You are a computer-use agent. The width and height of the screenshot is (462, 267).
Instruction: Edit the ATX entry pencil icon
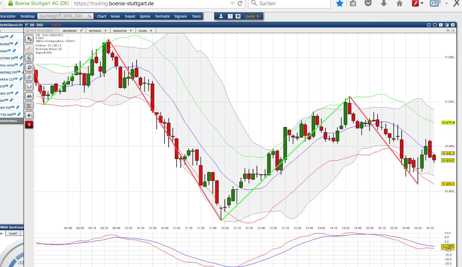[11, 86]
